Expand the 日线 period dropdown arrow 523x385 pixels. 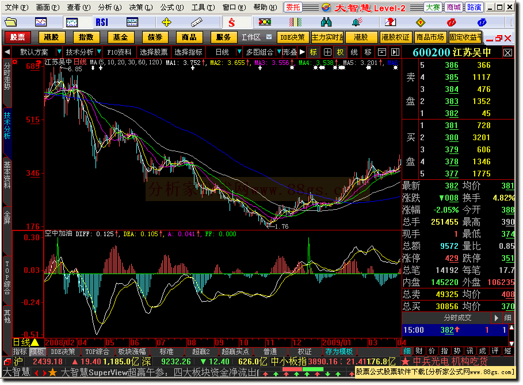pos(239,52)
